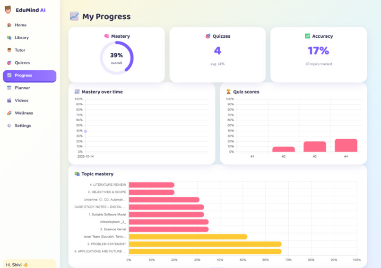381x268 pixels.
Task: Click the Mastery over time heading
Action: [x=102, y=92]
